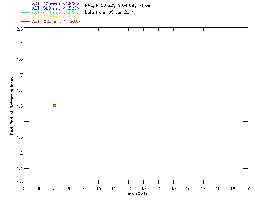
Task: Select the AOT 400nm legend entry
Action: pos(50,4)
